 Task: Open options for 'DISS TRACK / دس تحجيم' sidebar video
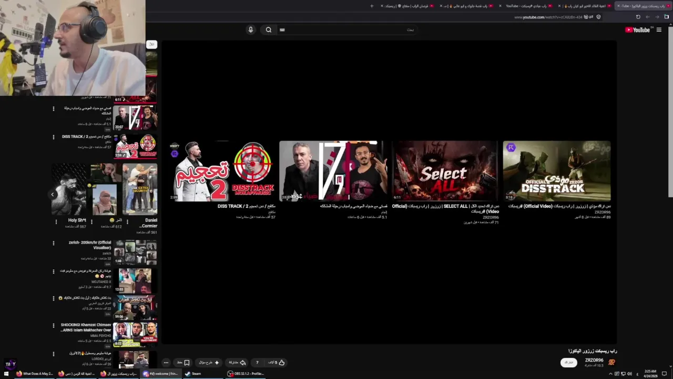tap(53, 137)
